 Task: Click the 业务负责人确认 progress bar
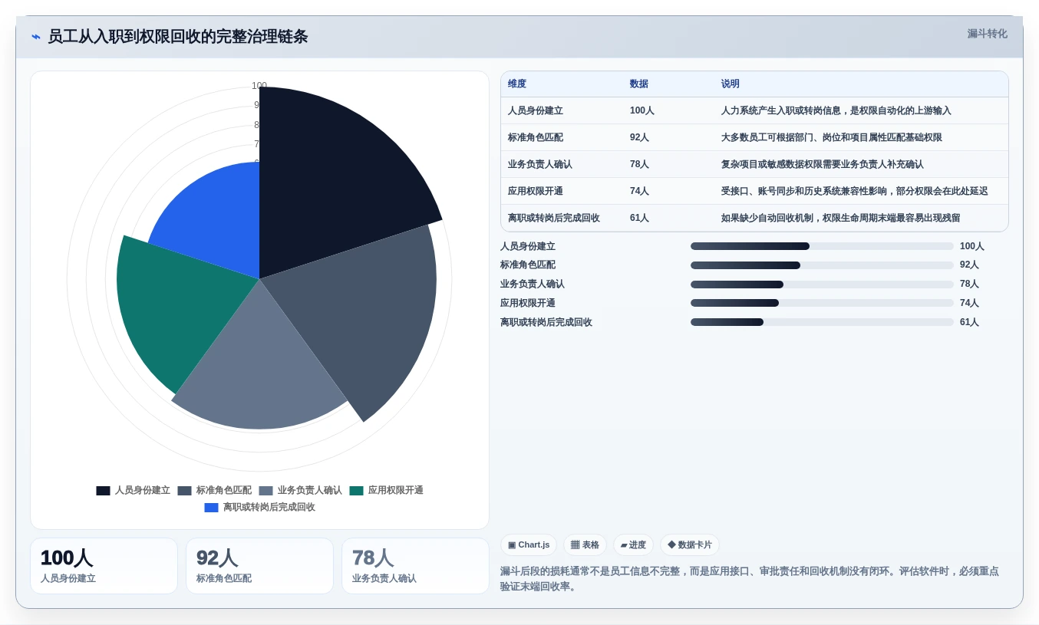point(822,285)
